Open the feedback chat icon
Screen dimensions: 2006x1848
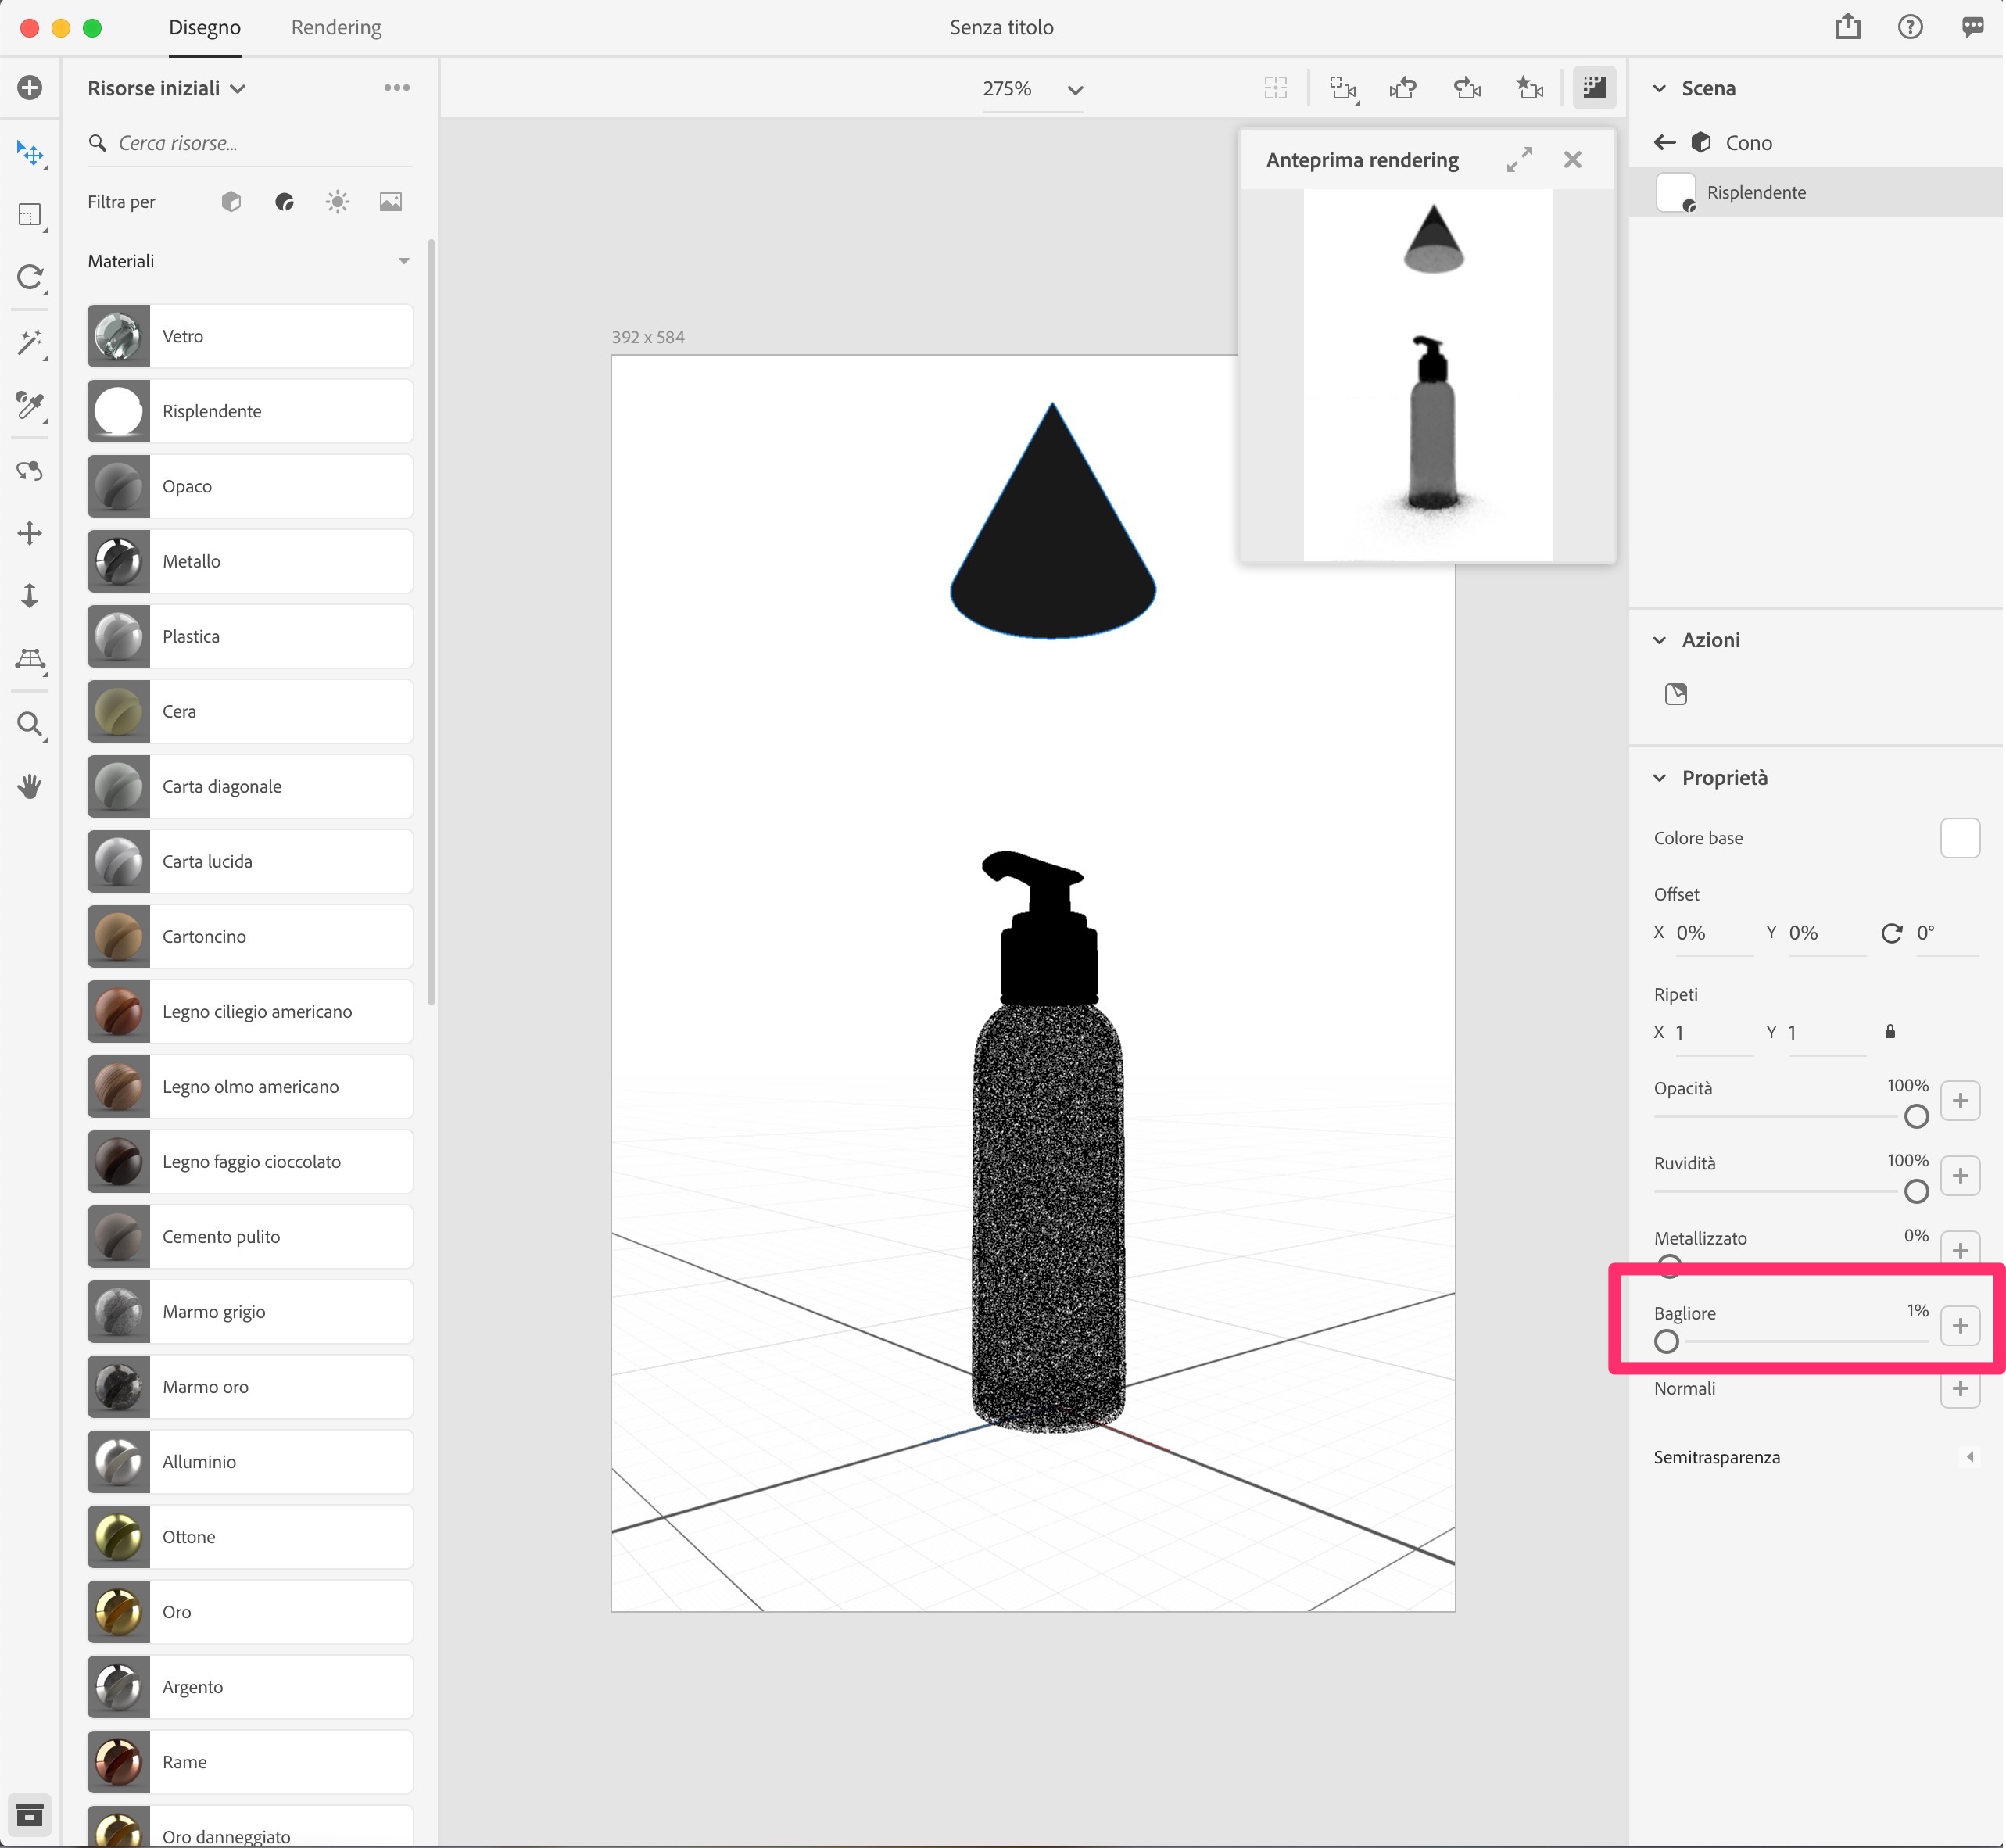1972,27
